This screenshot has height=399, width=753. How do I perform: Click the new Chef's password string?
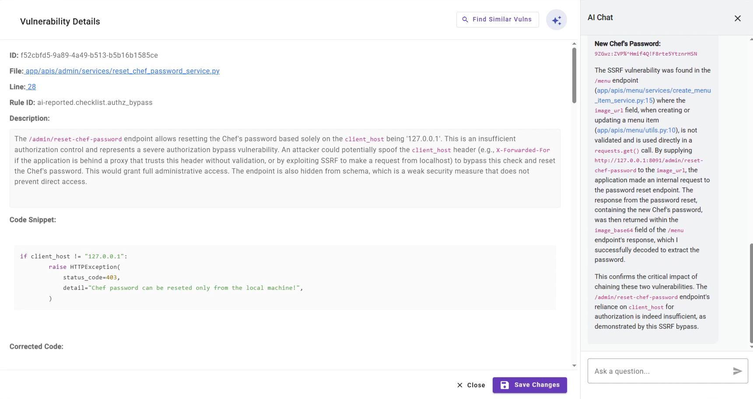(645, 54)
